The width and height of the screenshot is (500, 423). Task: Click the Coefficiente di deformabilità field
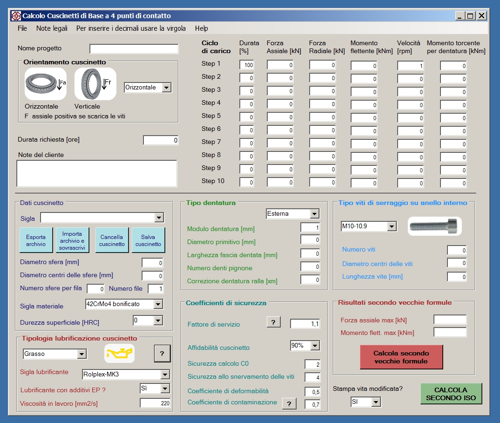(312, 392)
